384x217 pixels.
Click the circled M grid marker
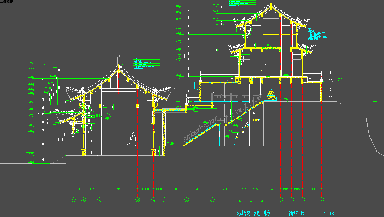pos(281,200)
